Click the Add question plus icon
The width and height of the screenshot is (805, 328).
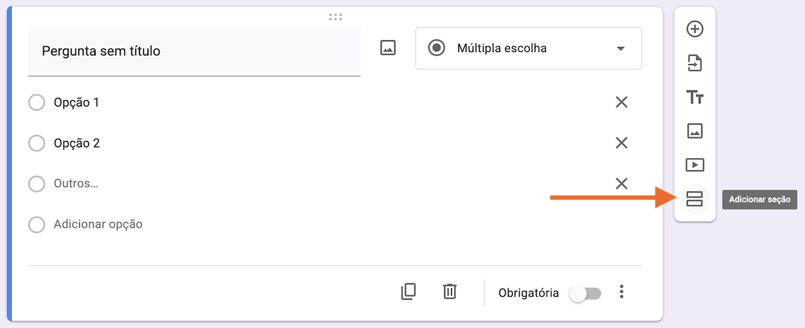coord(694,29)
